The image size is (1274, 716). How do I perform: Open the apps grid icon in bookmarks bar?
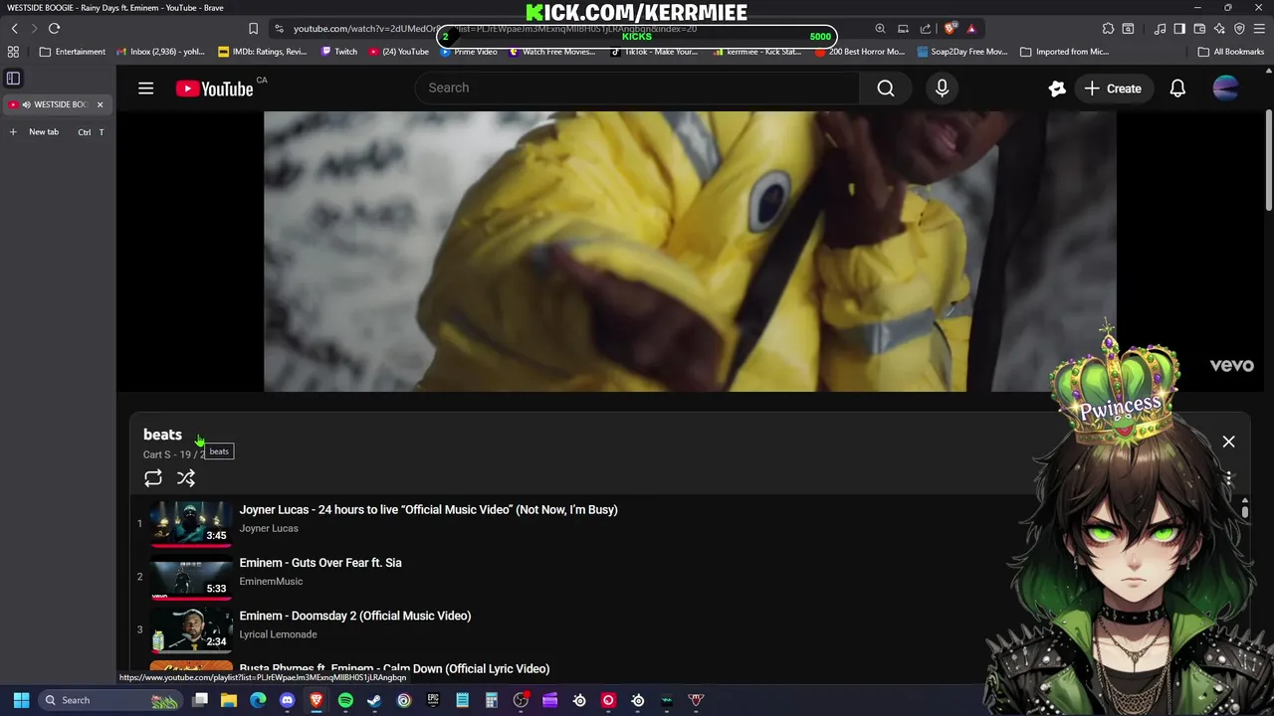tap(13, 52)
